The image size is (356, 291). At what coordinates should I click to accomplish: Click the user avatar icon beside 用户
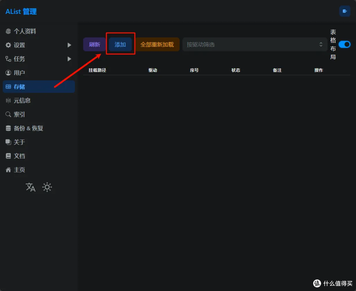click(8, 73)
